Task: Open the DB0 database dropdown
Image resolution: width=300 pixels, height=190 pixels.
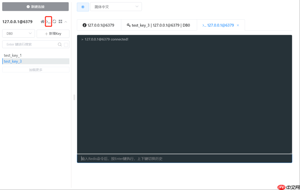Action: [18, 33]
